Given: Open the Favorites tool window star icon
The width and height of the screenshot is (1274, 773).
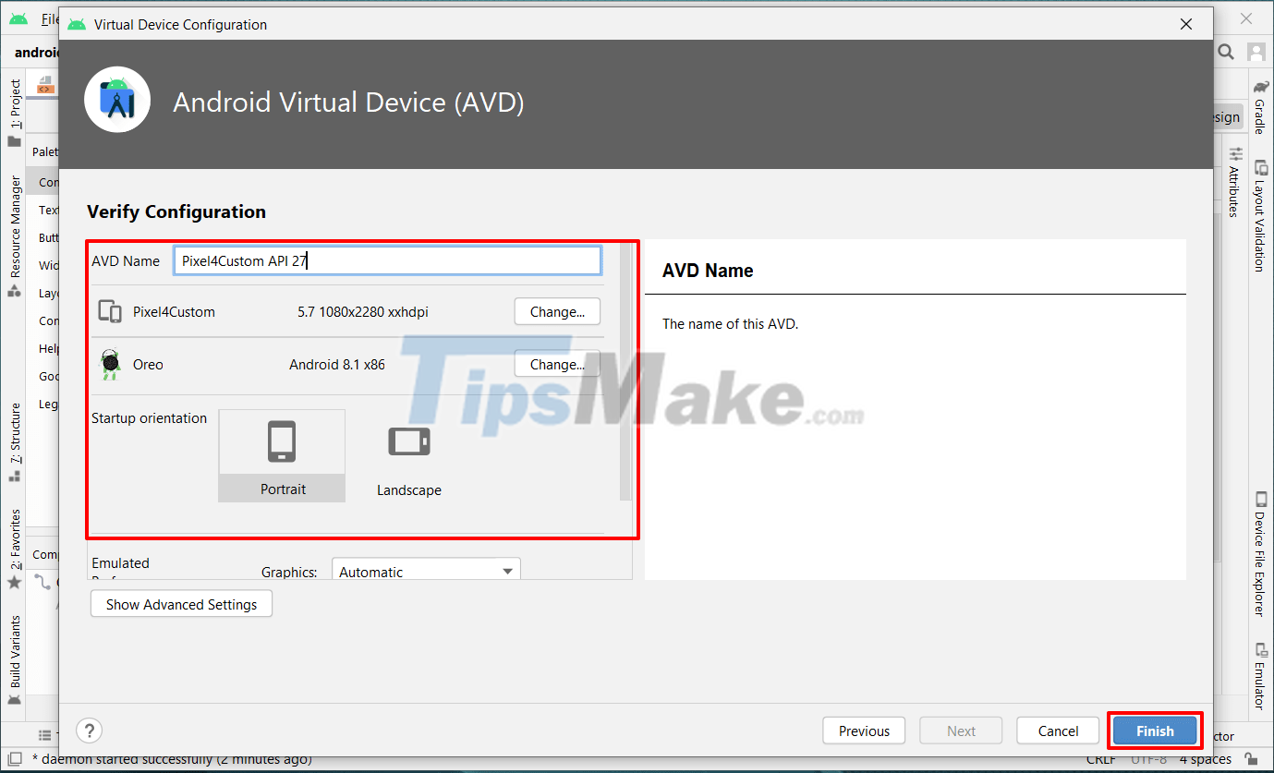Looking at the screenshot, I should (13, 582).
